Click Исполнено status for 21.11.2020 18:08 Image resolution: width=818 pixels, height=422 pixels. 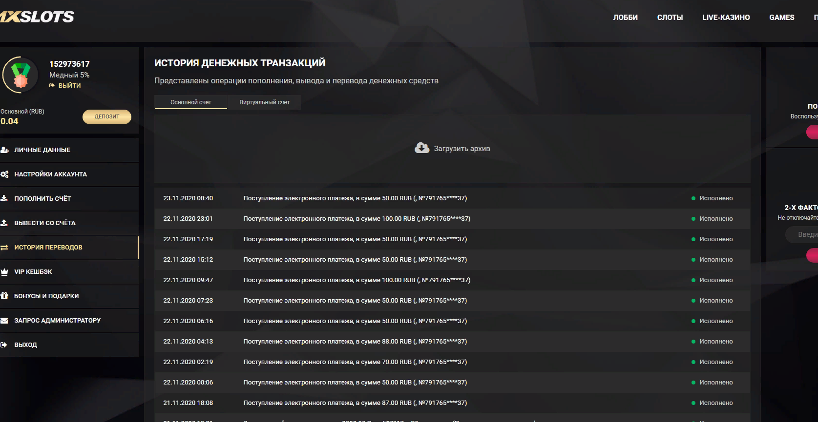(x=716, y=403)
